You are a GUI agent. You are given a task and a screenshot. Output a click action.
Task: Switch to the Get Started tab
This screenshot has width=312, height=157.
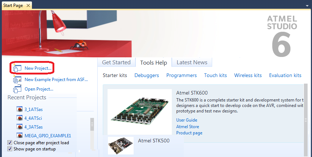coord(116,62)
